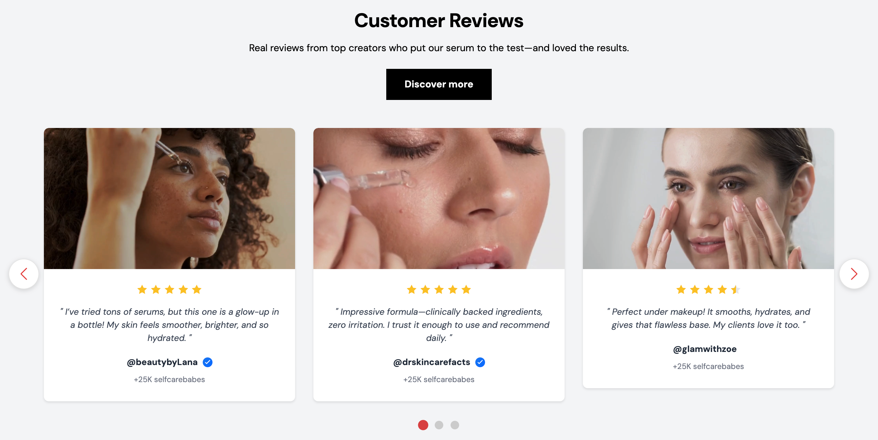
Task: Open photo of woman touching her face
Action: coord(708,199)
